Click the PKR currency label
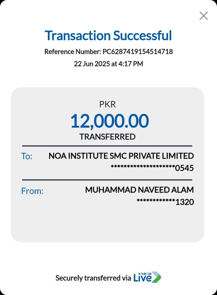 pos(107,104)
